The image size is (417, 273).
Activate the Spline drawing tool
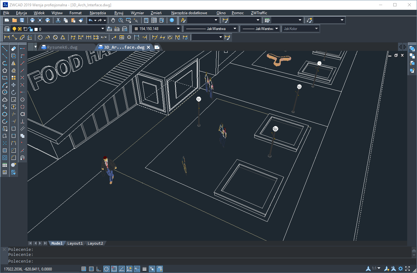point(5,107)
